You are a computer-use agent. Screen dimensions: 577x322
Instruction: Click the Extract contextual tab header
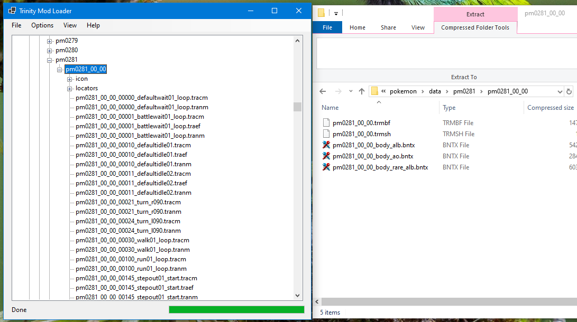coord(475,14)
